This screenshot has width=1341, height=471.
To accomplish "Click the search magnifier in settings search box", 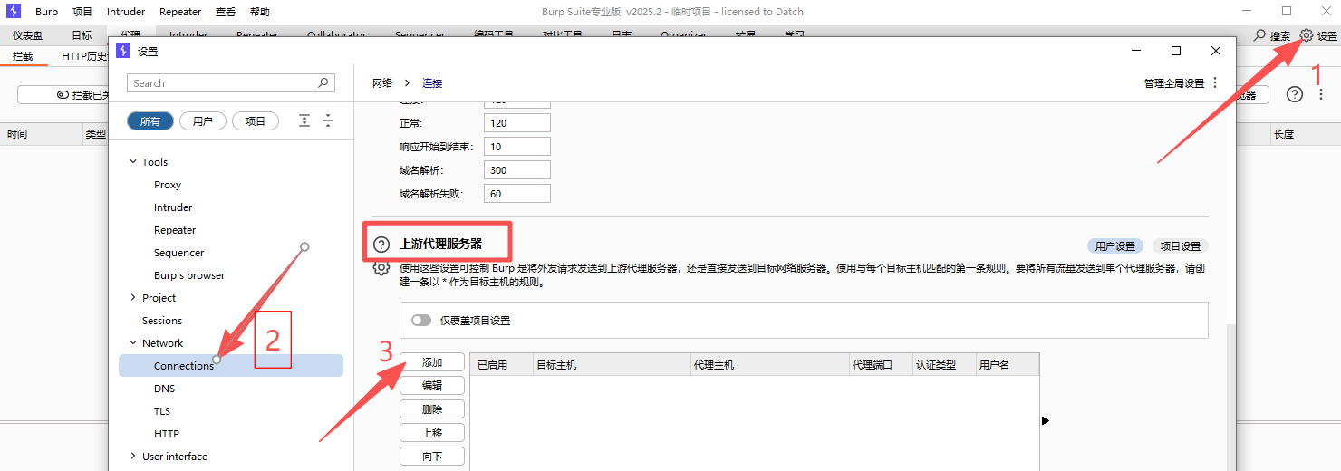I will tap(323, 83).
